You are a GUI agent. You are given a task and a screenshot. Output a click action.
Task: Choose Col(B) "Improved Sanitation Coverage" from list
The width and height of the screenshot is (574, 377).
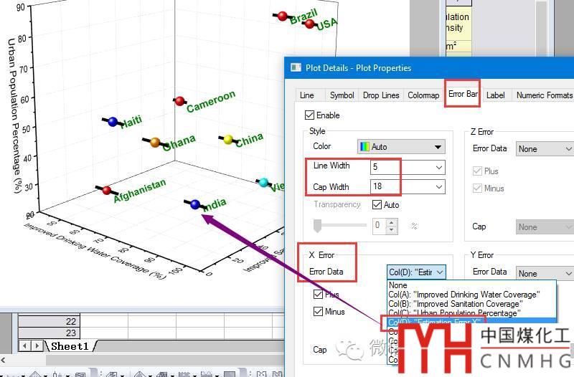pyautogui.click(x=458, y=304)
